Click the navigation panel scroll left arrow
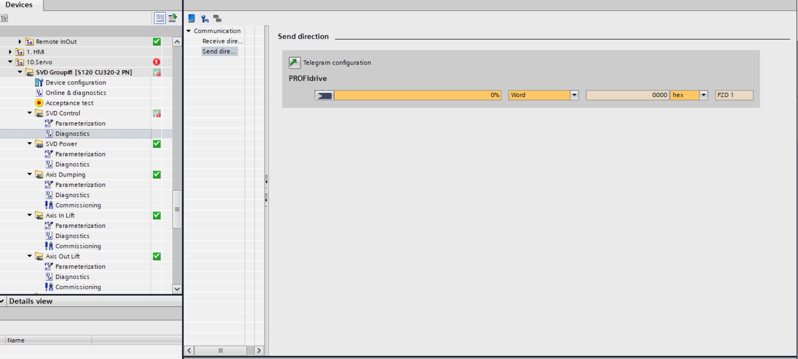798x359 pixels. [x=189, y=350]
